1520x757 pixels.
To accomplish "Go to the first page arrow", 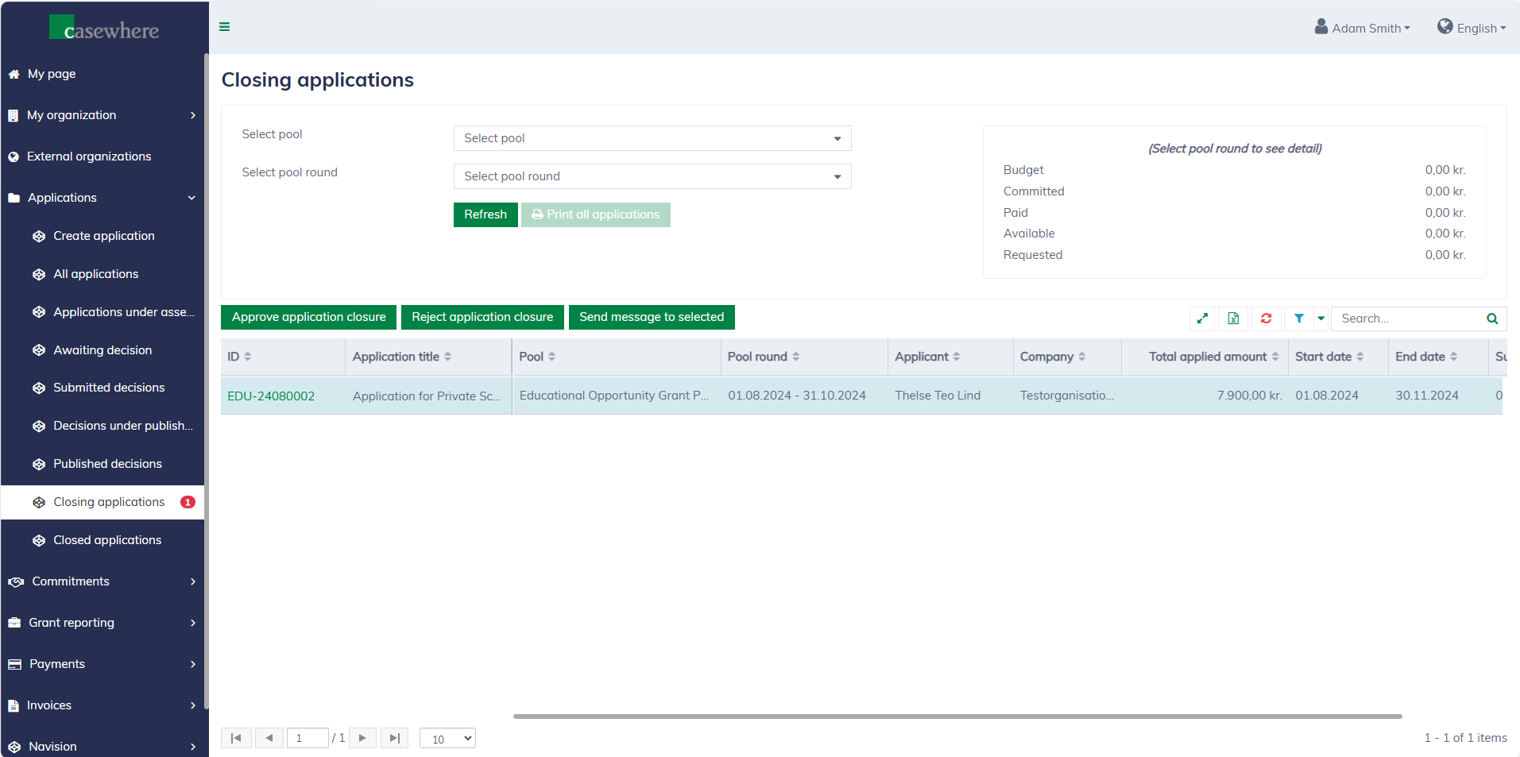I will 236,738.
